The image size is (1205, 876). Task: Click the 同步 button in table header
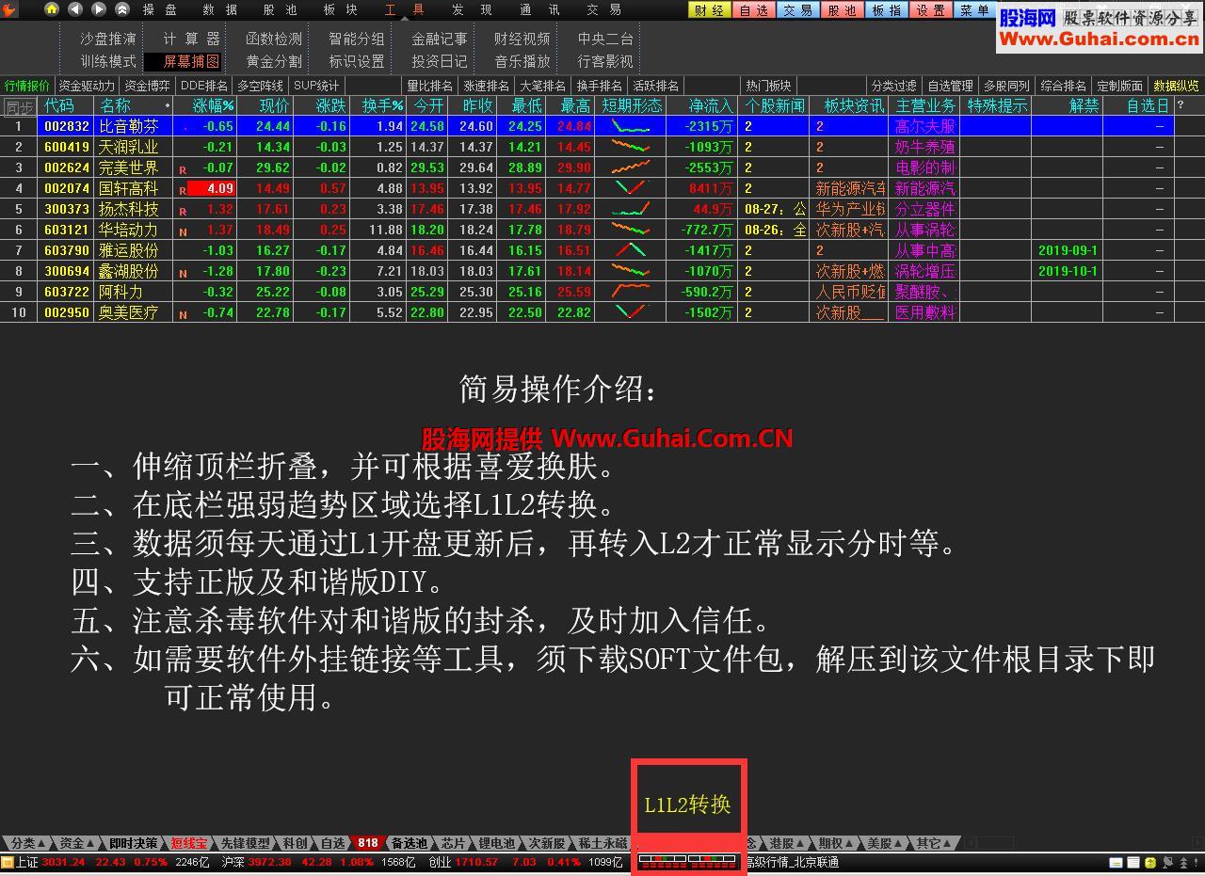19,106
